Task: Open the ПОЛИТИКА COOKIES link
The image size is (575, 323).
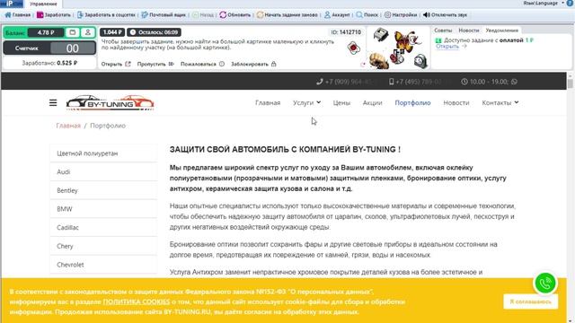Action: 136,301
